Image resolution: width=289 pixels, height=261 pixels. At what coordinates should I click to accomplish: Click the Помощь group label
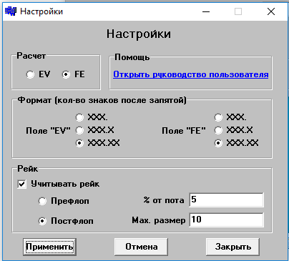(x=132, y=57)
